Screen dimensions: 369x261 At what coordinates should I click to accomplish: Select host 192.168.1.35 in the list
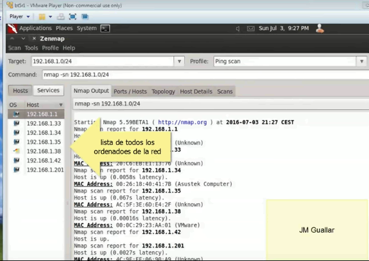click(x=44, y=142)
